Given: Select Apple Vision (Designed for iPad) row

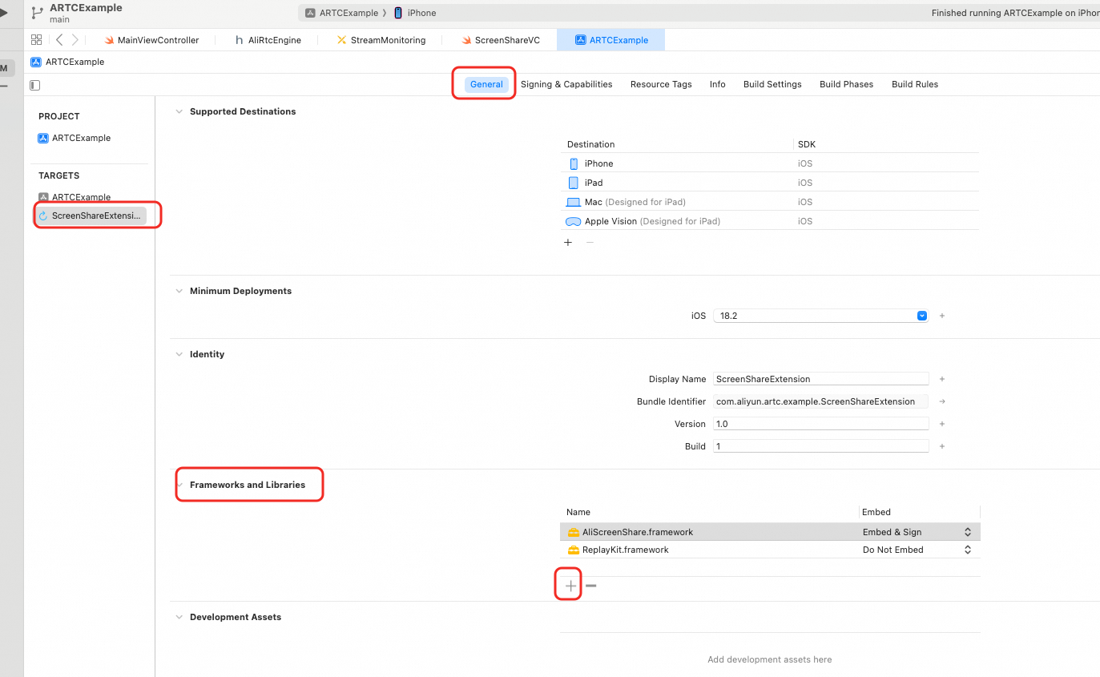Looking at the screenshot, I should 769,221.
